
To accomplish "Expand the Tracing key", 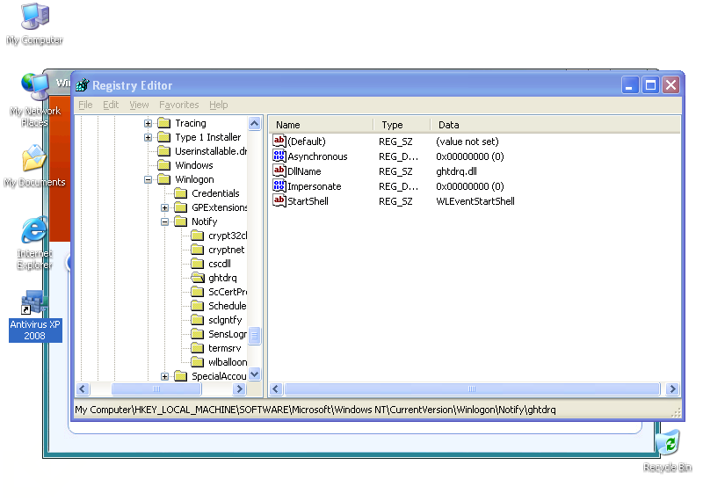I will 148,123.
